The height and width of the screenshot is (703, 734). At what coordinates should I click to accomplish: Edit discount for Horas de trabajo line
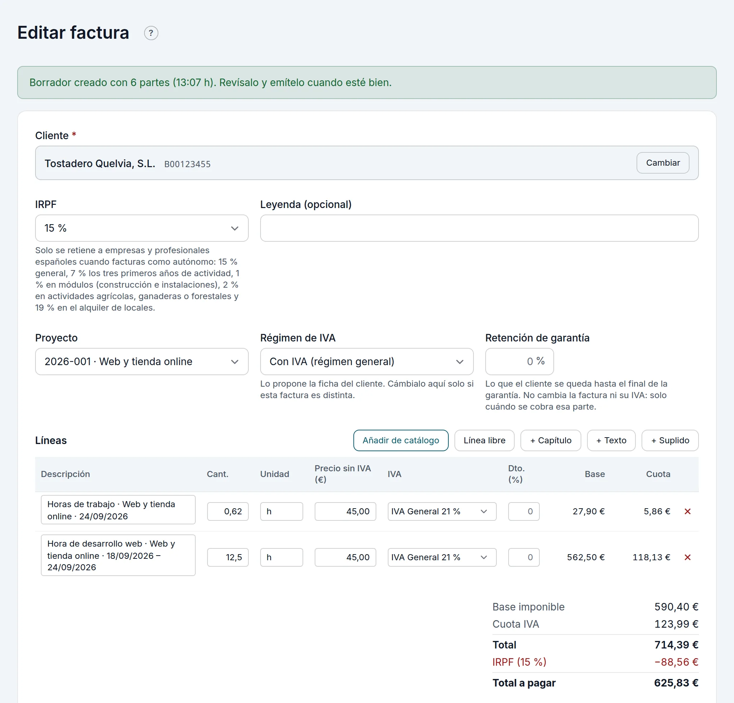coord(524,511)
